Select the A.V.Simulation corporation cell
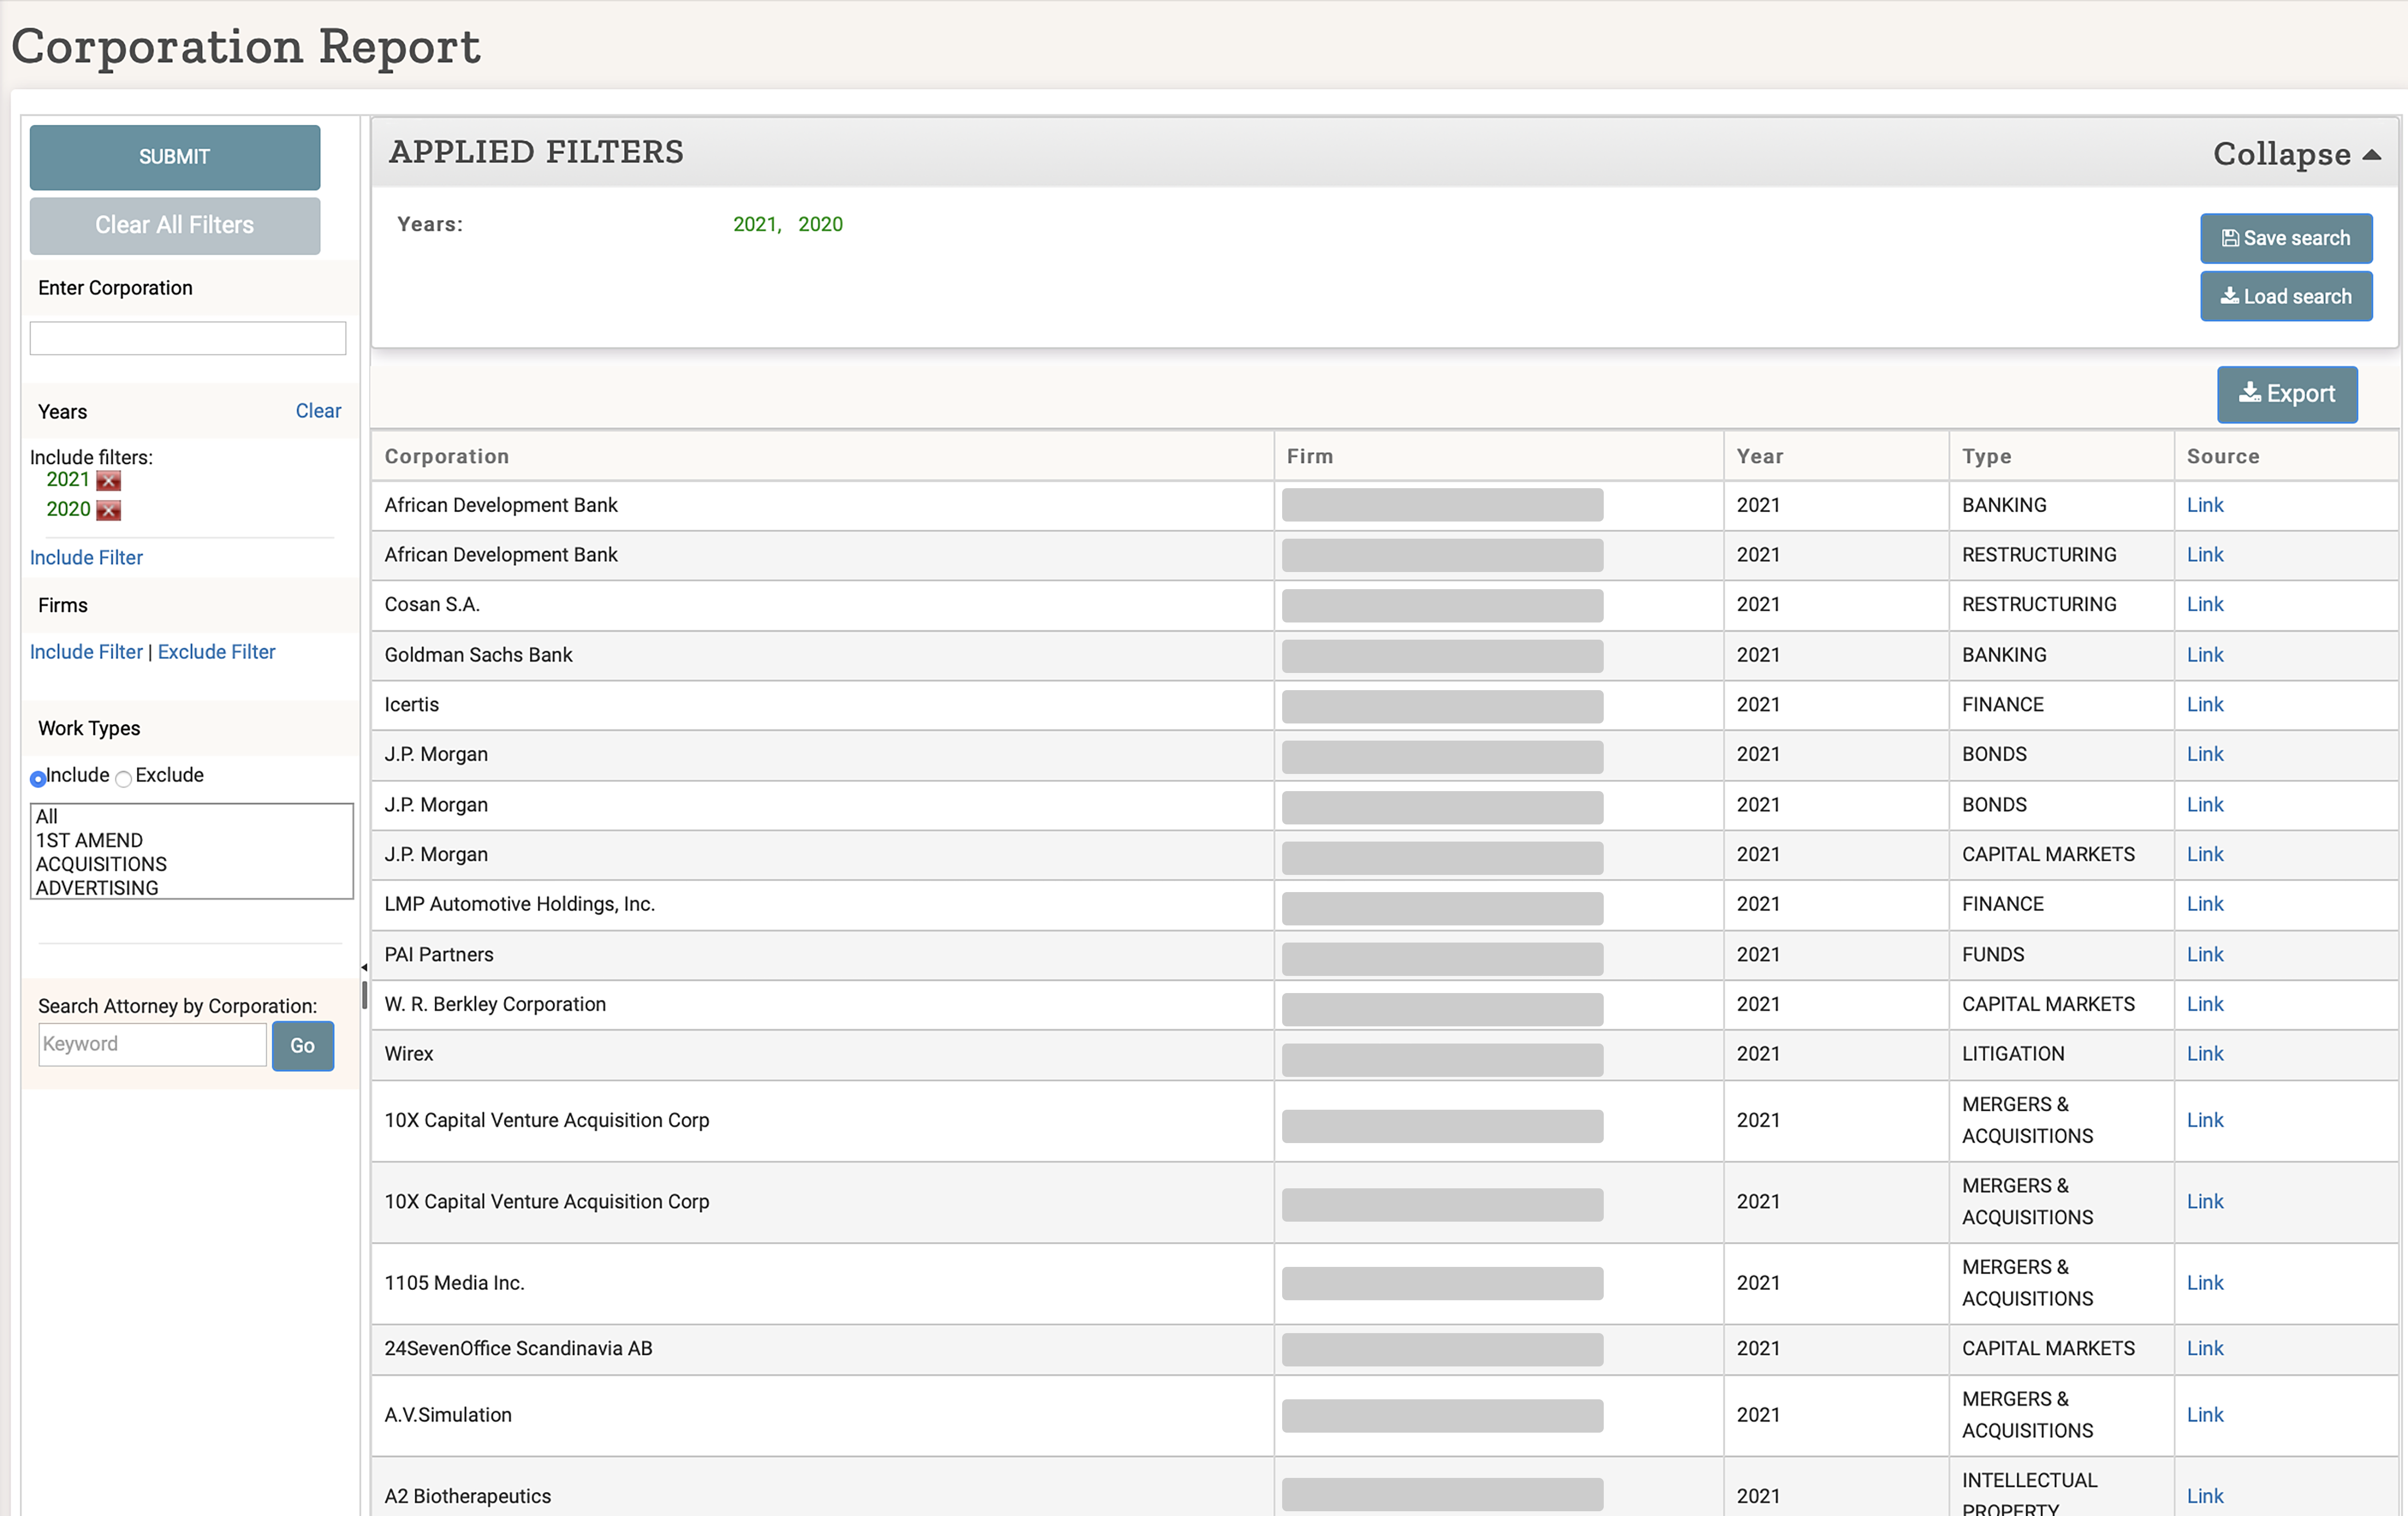The width and height of the screenshot is (2408, 1516). (822, 1415)
